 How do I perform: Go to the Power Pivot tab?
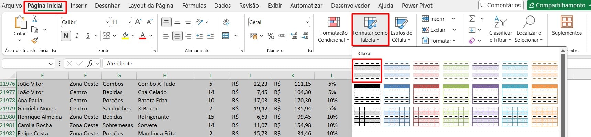(417, 6)
